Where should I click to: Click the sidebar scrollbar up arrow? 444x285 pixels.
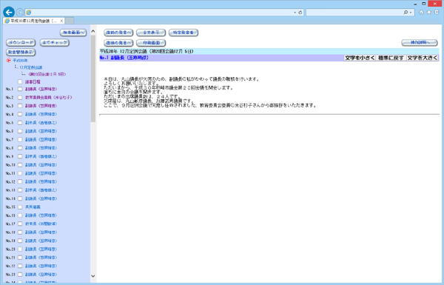tap(93, 31)
